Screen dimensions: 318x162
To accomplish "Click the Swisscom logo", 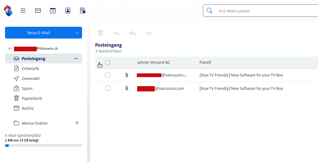I will [x=8, y=11].
